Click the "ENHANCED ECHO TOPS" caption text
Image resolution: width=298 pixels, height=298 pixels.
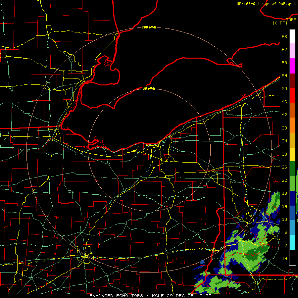[117, 296]
